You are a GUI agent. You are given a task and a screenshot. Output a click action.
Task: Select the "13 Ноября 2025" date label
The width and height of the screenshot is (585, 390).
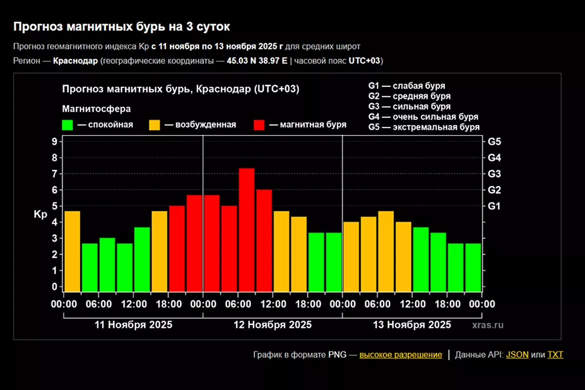click(412, 325)
